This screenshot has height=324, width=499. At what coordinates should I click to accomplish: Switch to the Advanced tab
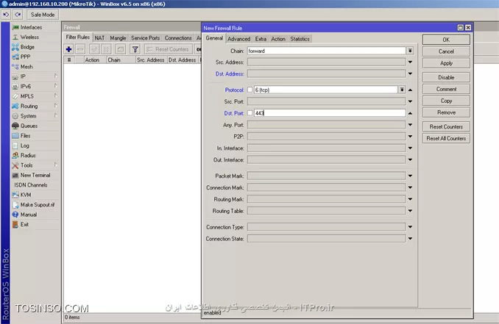(x=238, y=39)
